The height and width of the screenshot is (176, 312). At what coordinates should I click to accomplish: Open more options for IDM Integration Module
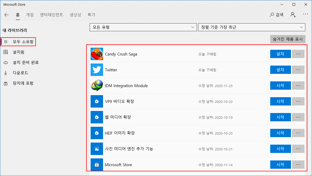tap(298, 86)
